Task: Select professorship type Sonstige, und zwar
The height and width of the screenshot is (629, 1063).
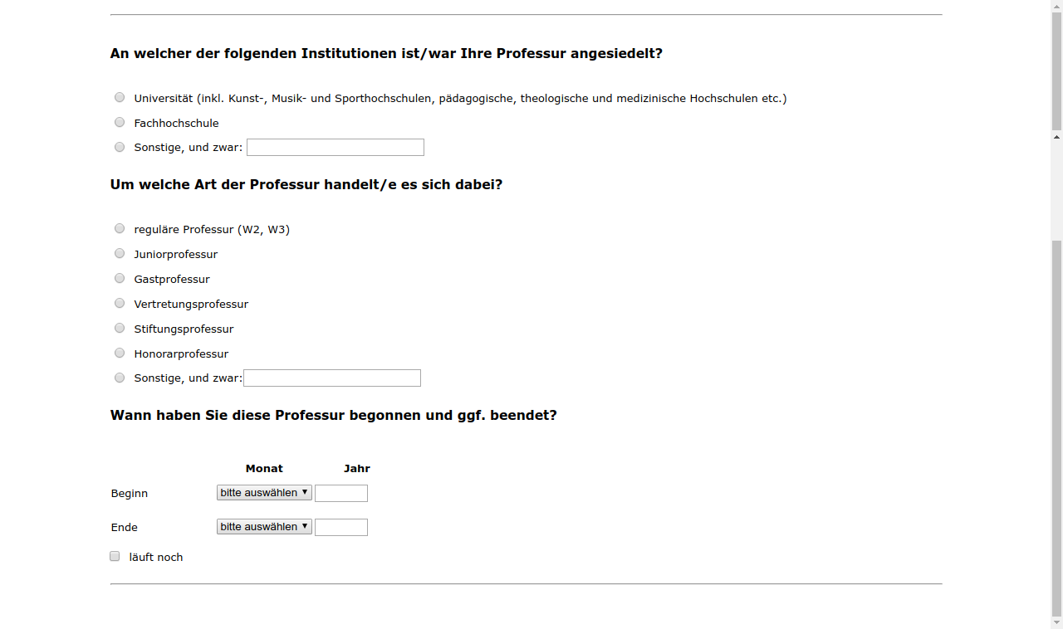Action: 120,378
